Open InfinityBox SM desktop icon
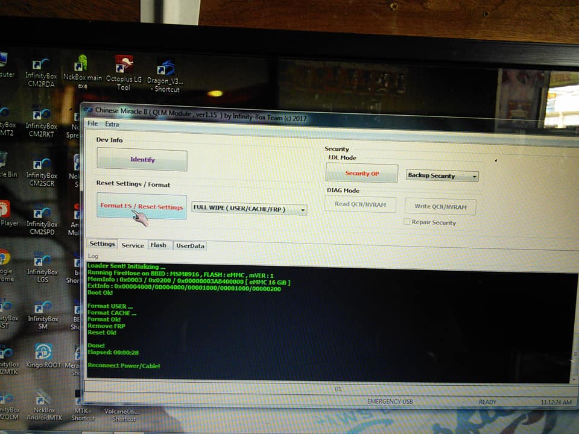 pos(43,315)
